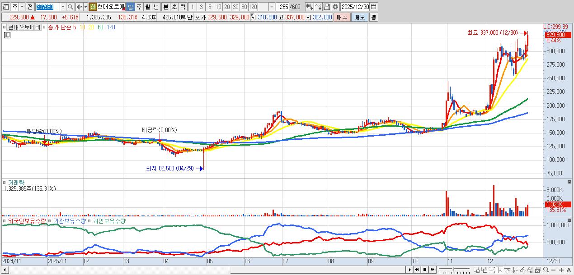The image size is (574, 275).
Task: Click the stock search magnifier icon
Action: coord(71,7)
